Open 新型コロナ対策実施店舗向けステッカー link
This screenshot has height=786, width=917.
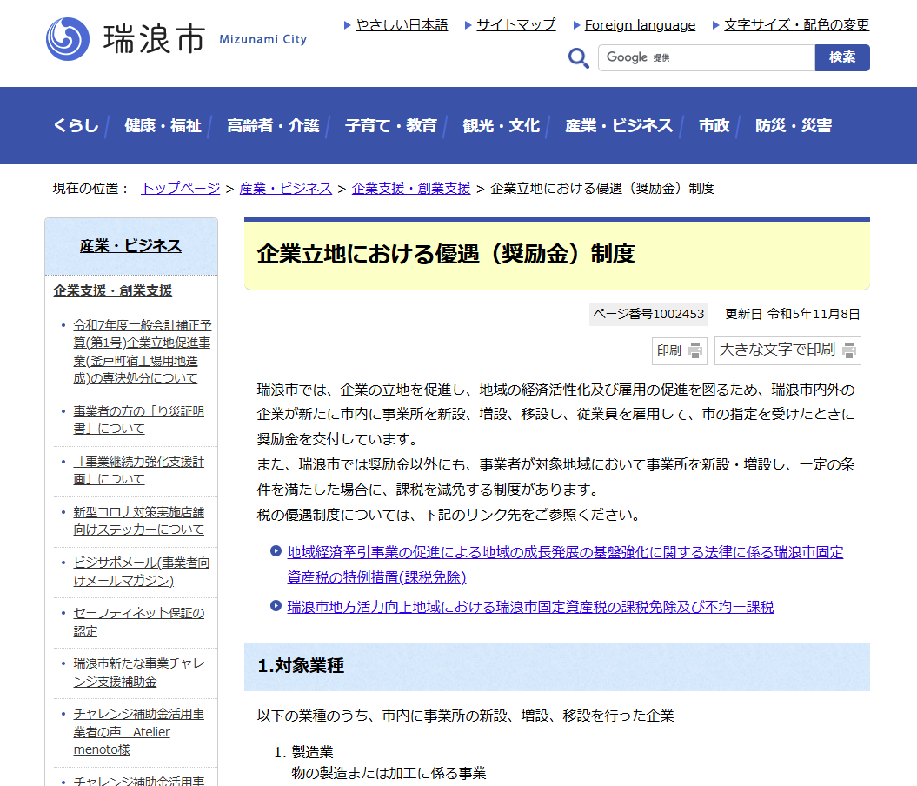click(138, 521)
